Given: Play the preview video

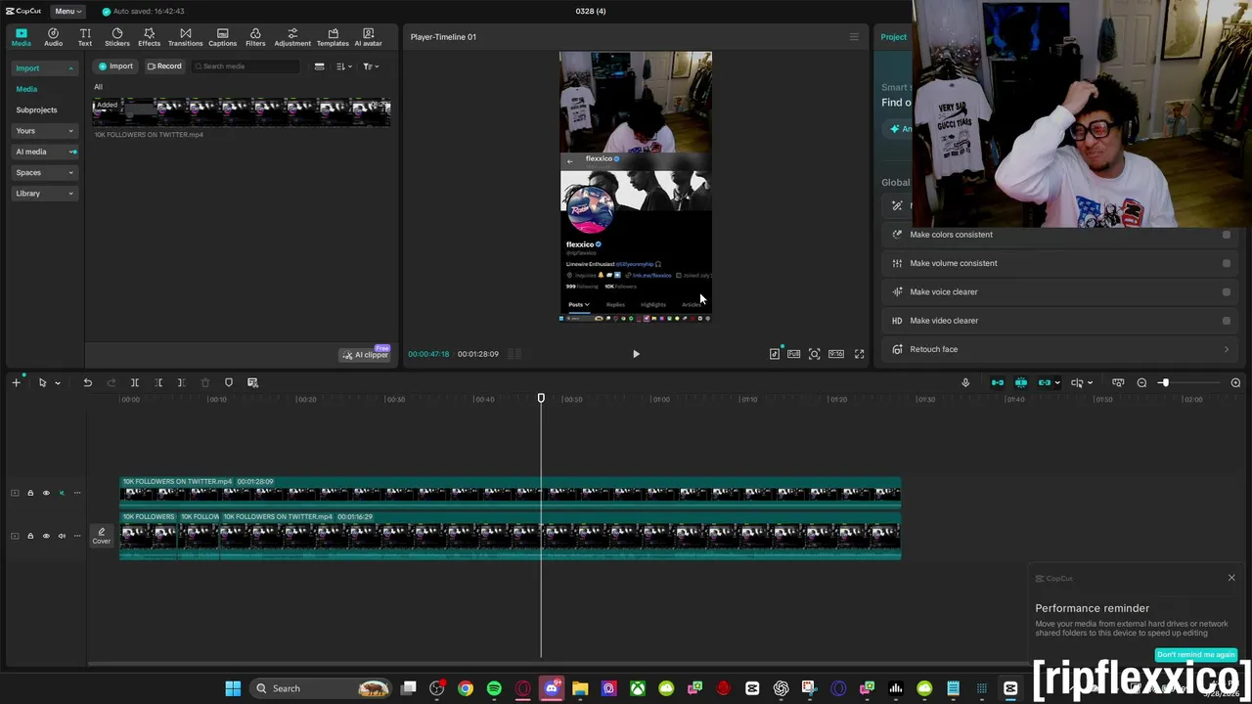Looking at the screenshot, I should pyautogui.click(x=636, y=354).
